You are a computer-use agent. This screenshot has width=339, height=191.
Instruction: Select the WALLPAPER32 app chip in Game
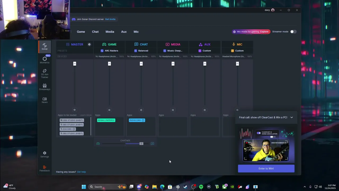pos(106,120)
